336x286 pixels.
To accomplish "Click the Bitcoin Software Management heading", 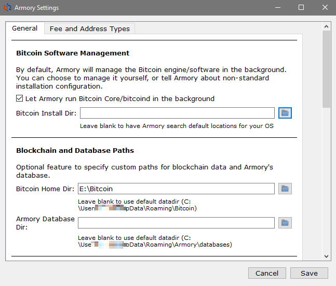I will coord(73,53).
